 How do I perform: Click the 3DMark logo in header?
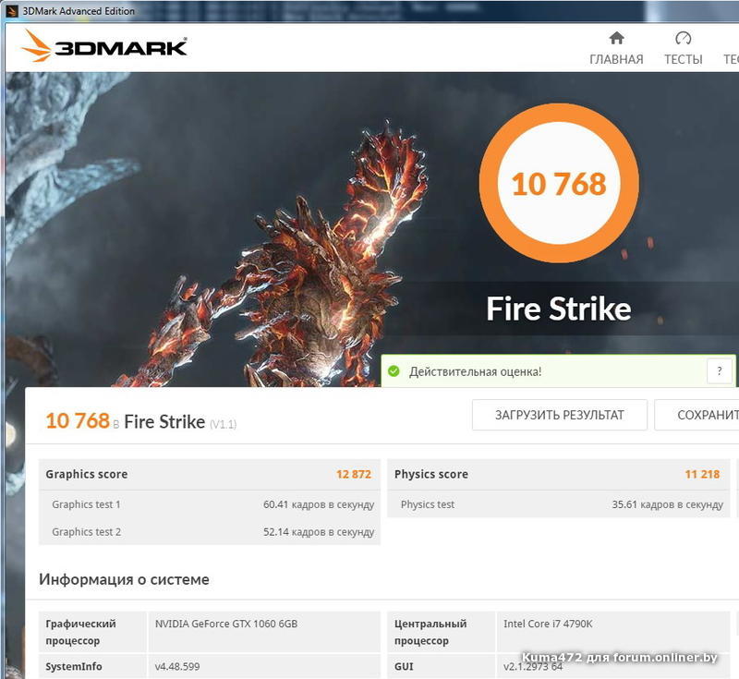[x=104, y=46]
